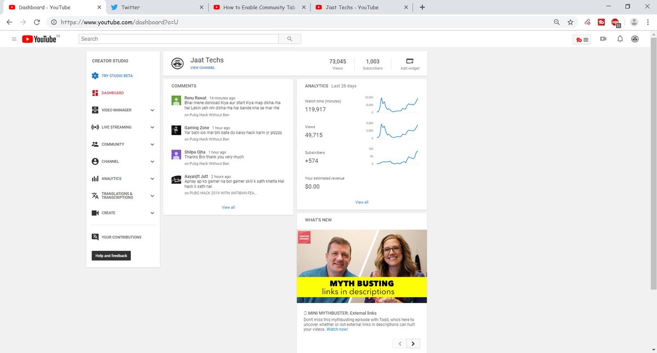657x353 pixels.
Task: Open the TubeBuddy menu in YouTube header
Action: point(581,39)
